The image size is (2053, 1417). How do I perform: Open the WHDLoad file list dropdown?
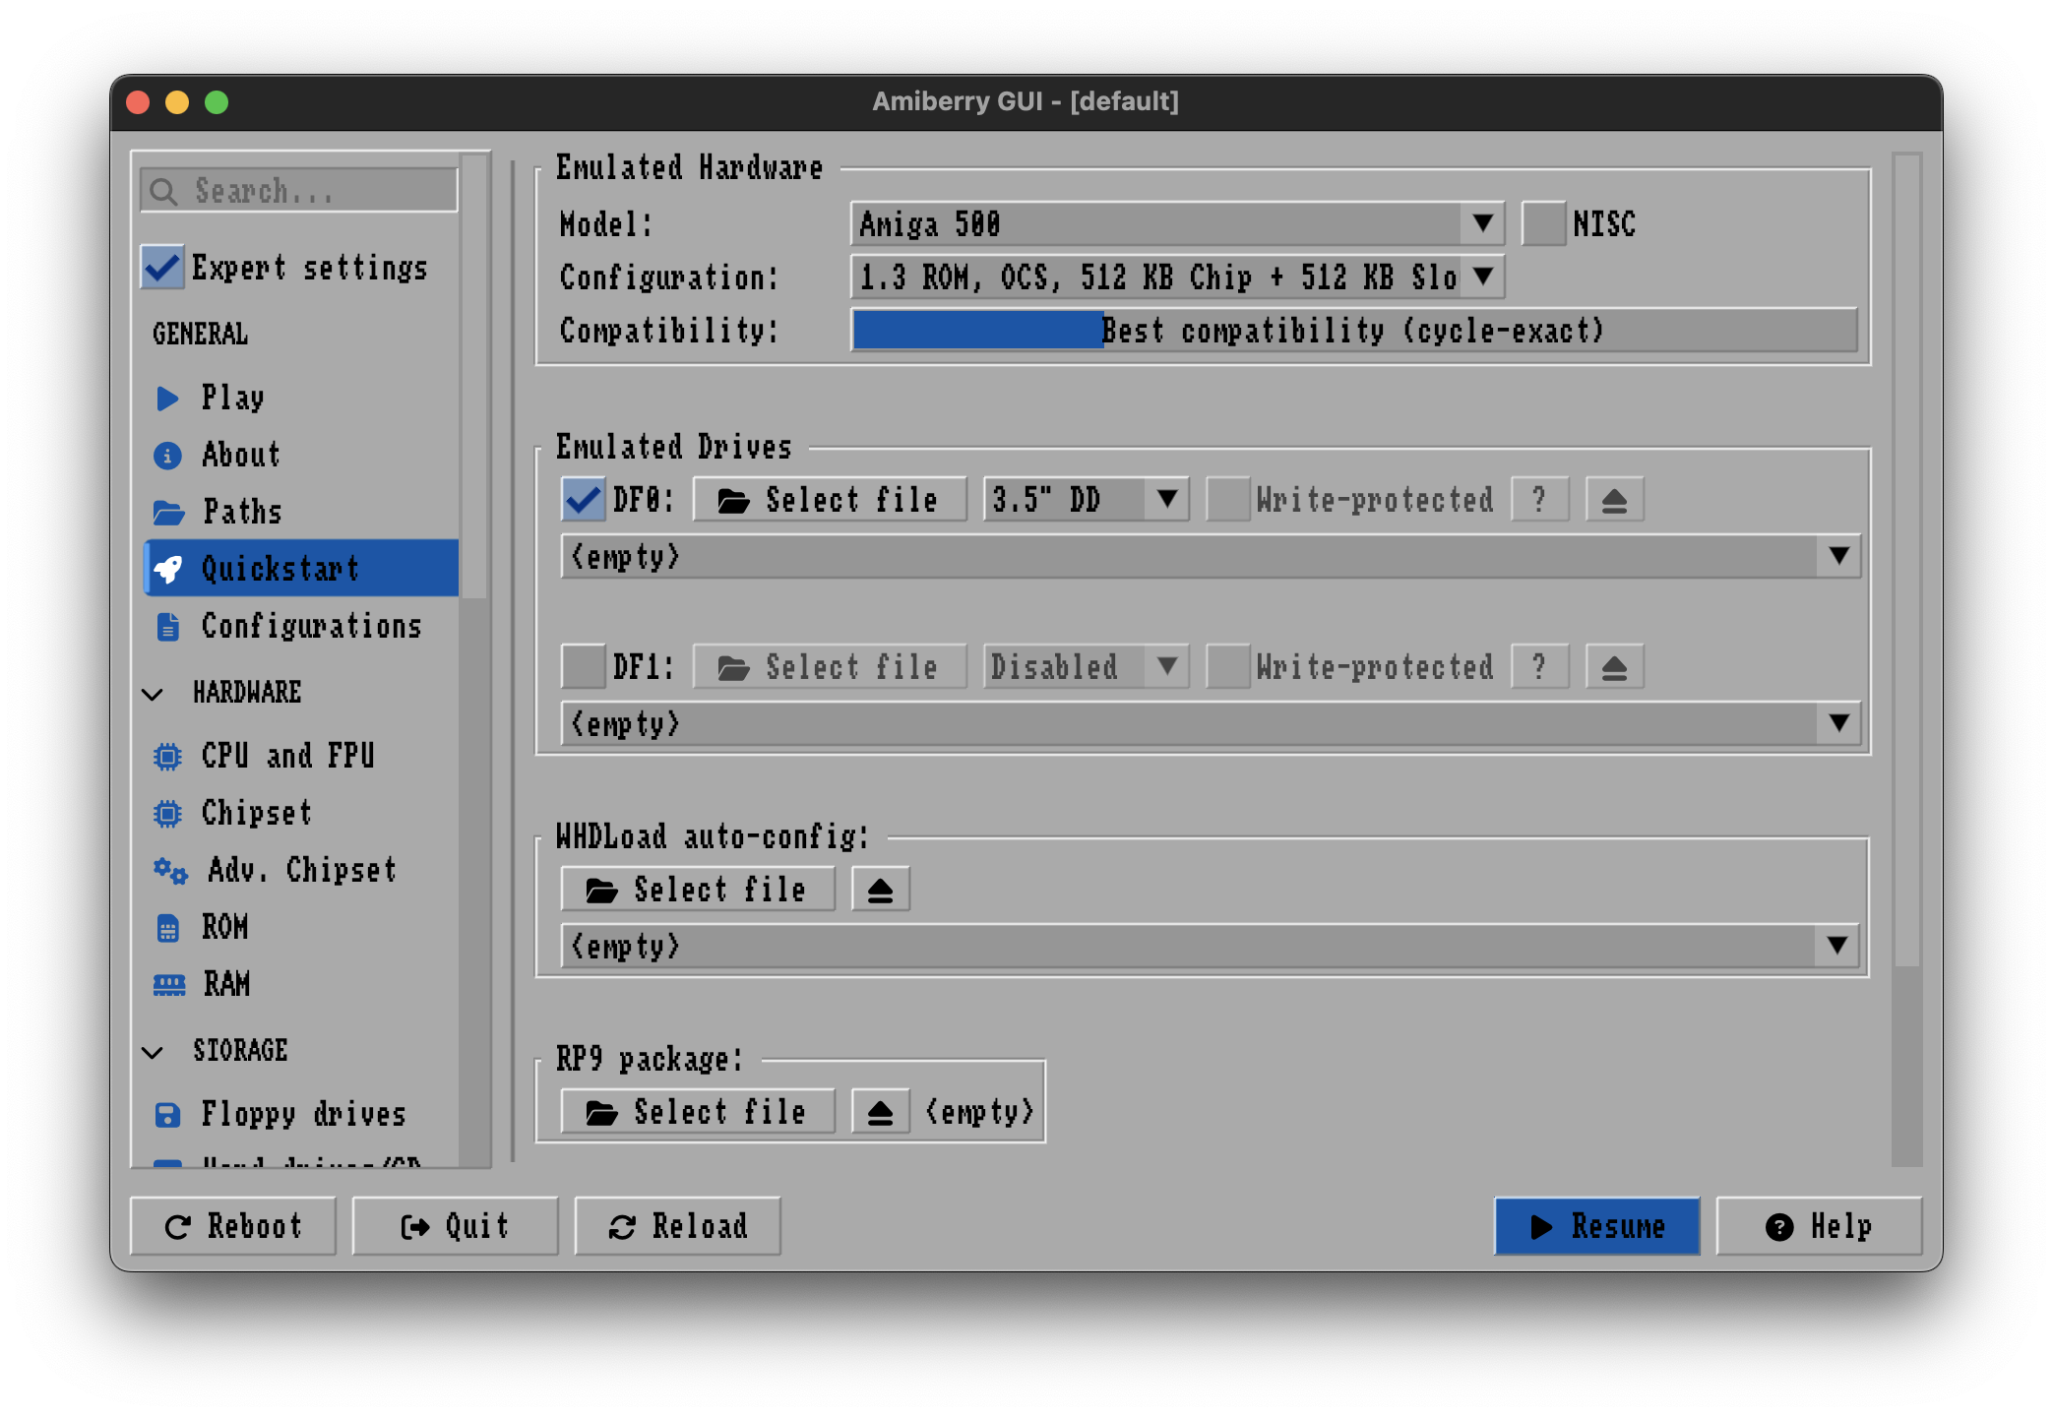tap(1210, 947)
